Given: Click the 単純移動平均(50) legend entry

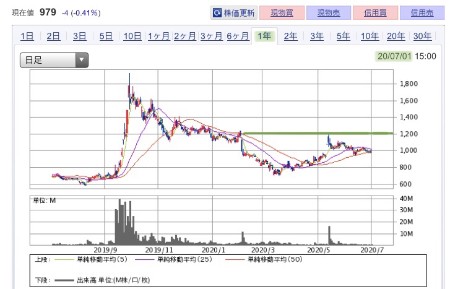Looking at the screenshot, I should click(275, 259).
